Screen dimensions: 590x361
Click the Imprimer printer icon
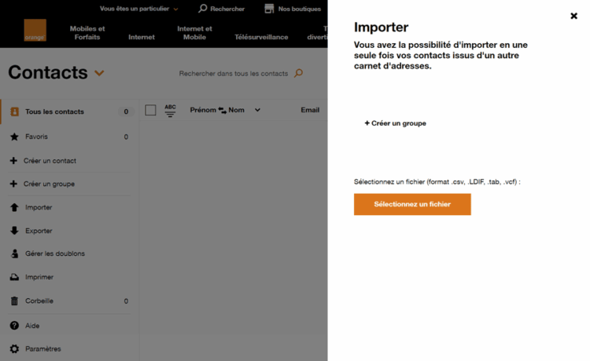point(14,277)
